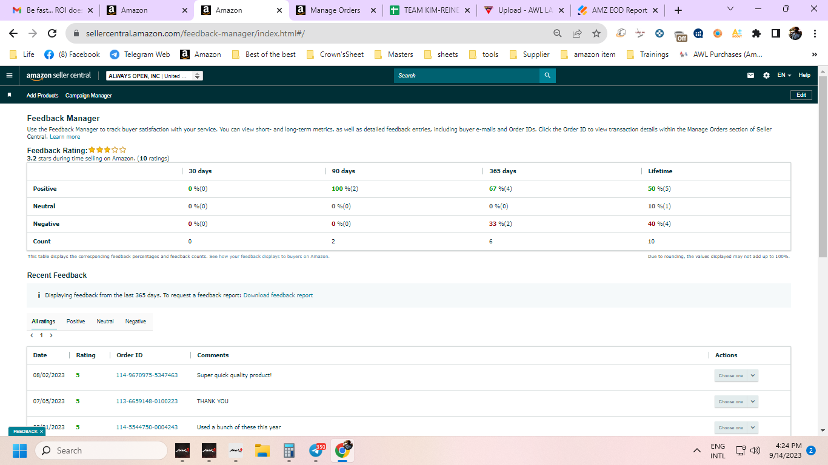Open the Seller Central hamburger menu
The height and width of the screenshot is (465, 828).
[9, 76]
